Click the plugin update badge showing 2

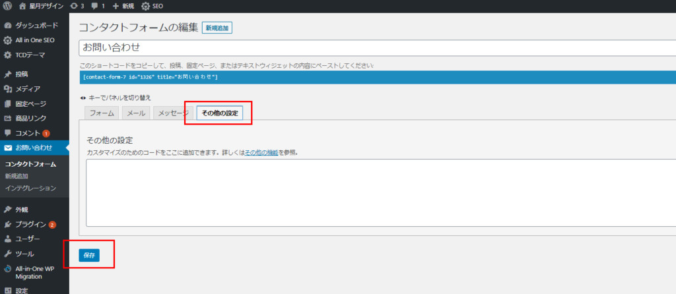(52, 225)
